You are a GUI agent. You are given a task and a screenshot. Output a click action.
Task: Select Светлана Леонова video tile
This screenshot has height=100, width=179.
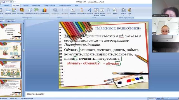coord(166,9)
